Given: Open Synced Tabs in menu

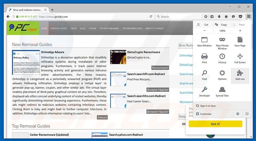Looking at the screenshot, I should (222, 92).
